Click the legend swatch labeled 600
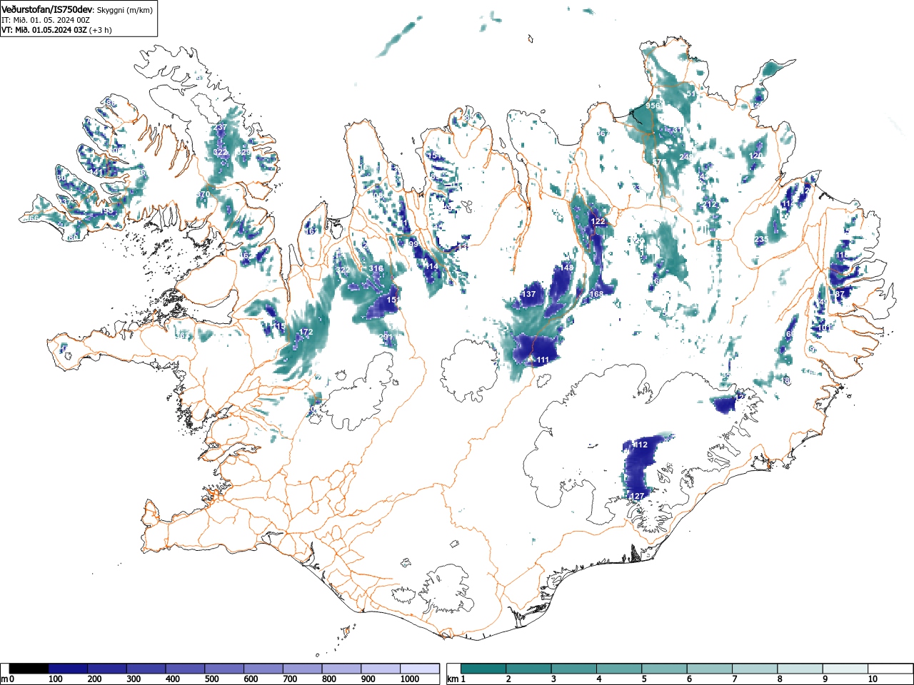914x685 pixels. tap(263, 669)
